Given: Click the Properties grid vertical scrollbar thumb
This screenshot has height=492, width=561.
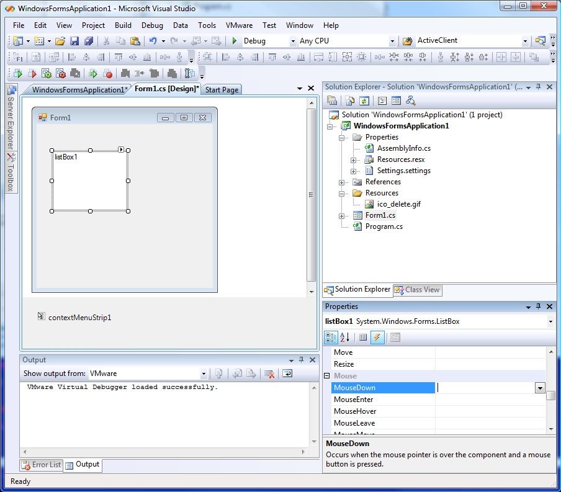Looking at the screenshot, I should click(x=550, y=396).
